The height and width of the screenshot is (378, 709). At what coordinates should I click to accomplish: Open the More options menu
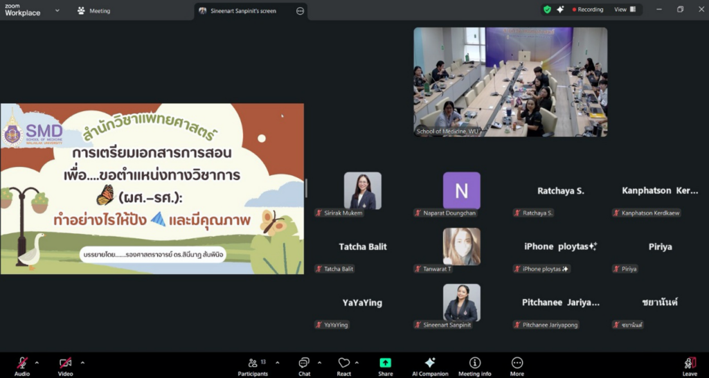517,364
